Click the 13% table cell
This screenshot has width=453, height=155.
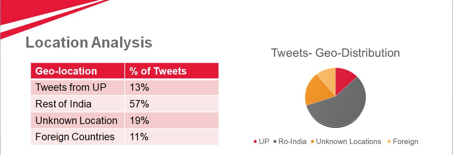pos(172,87)
